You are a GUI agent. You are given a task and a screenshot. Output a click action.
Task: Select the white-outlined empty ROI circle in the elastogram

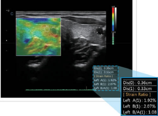point(47,29)
